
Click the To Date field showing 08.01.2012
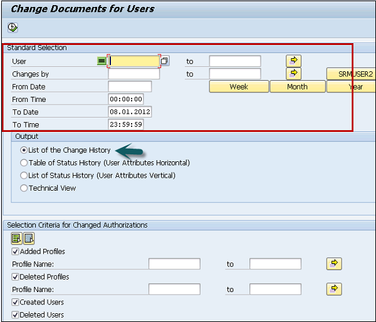click(x=130, y=112)
